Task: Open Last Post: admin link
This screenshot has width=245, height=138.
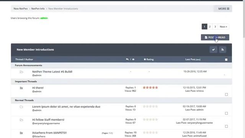Action: pyautogui.click(x=194, y=110)
